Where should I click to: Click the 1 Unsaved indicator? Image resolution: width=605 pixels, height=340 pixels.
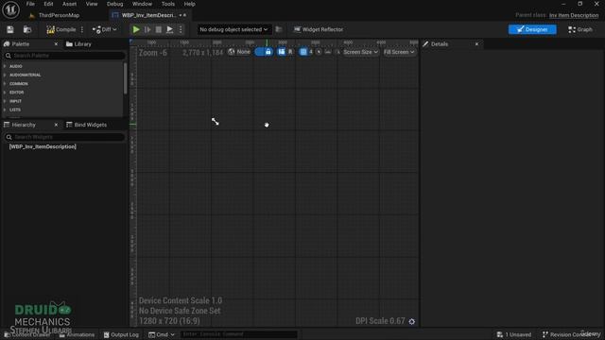click(x=514, y=334)
